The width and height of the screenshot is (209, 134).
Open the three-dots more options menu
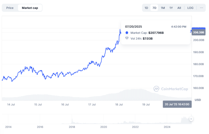(201, 8)
